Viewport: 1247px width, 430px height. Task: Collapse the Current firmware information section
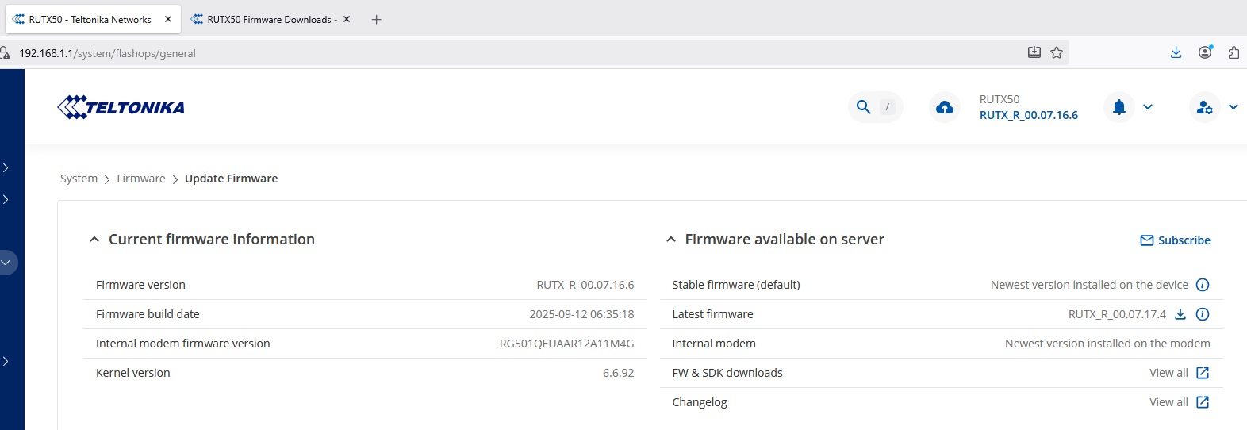pyautogui.click(x=94, y=240)
